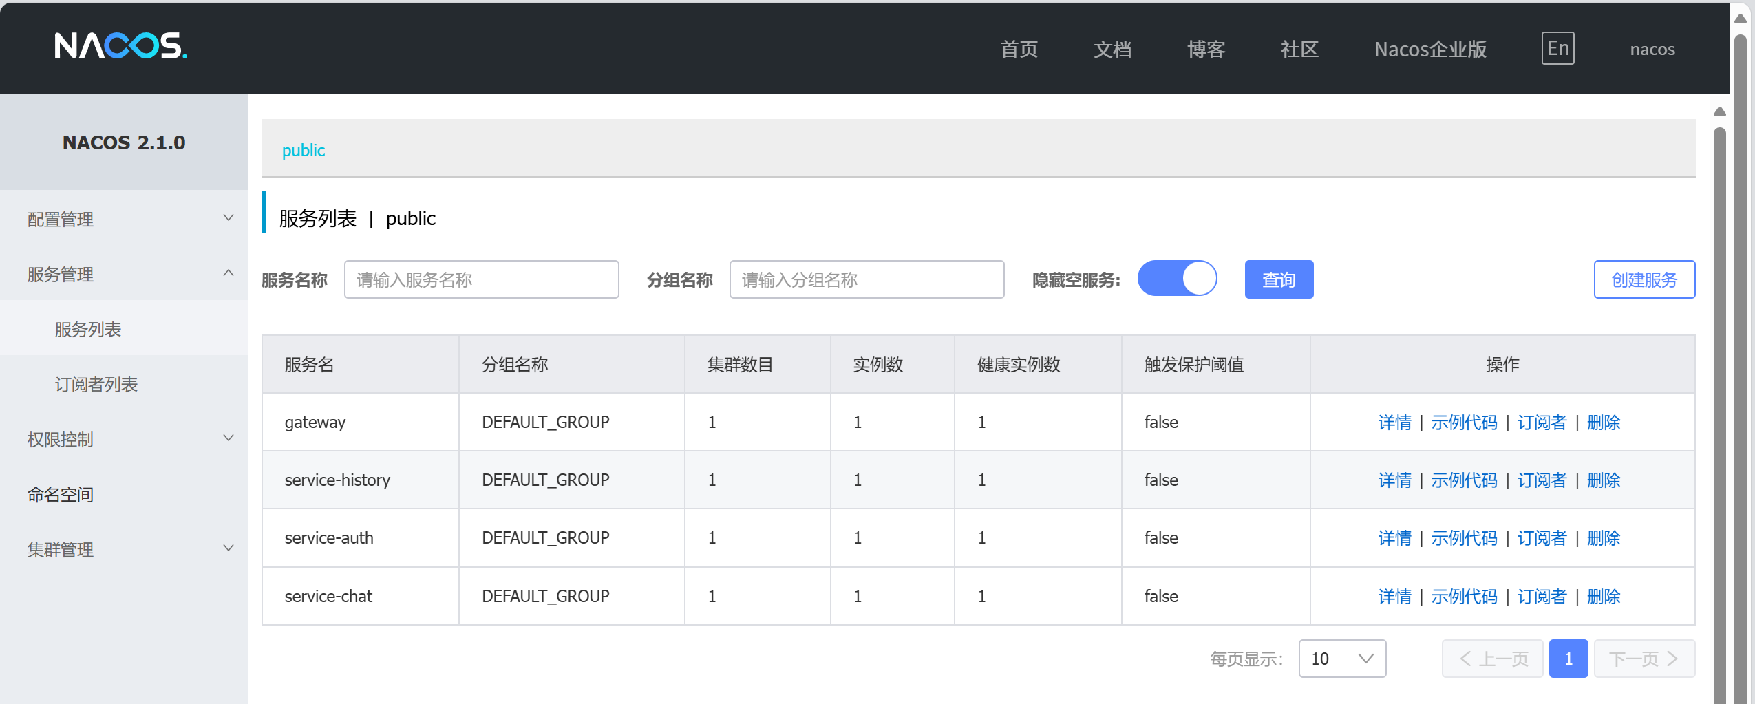Click the 触发保护阈值 column header
This screenshot has height=704, width=1755.
pos(1215,364)
